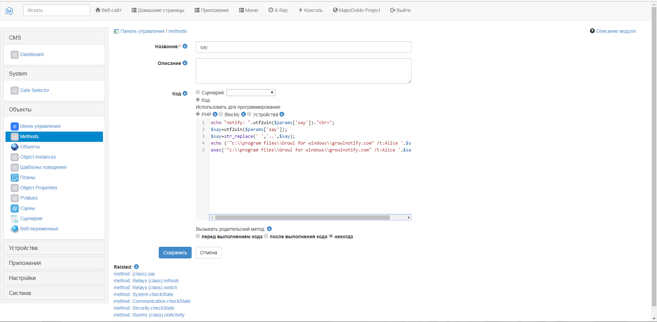657x322 pixels.
Task: Click info icon next to Код label
Action: pos(185,93)
